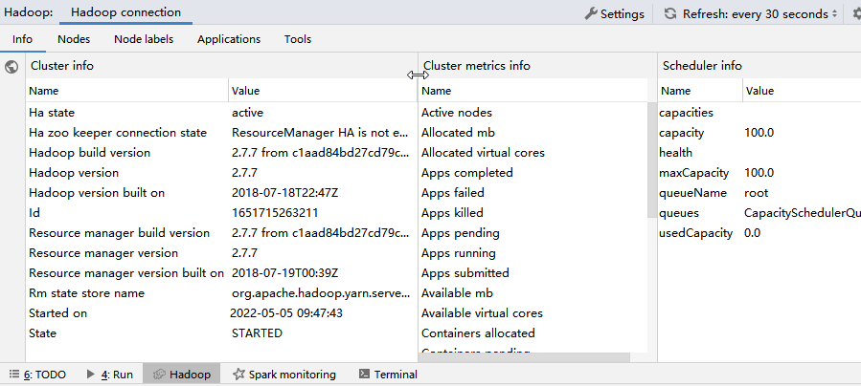Open the Terminal tool window
The height and width of the screenshot is (386, 861).
coord(388,375)
